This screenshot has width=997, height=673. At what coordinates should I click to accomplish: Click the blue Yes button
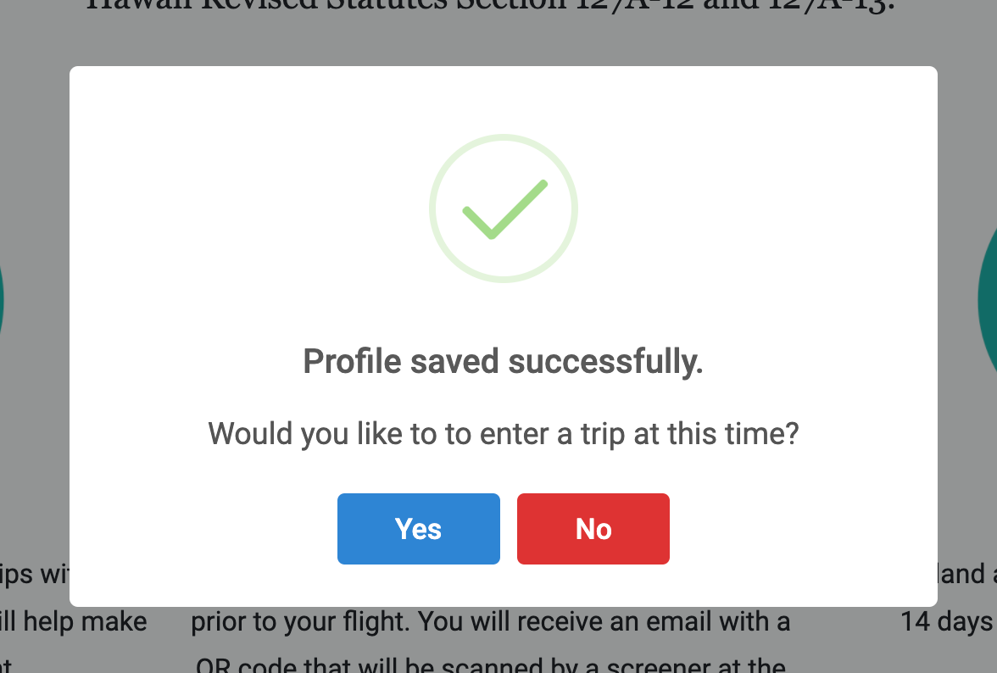click(x=418, y=529)
